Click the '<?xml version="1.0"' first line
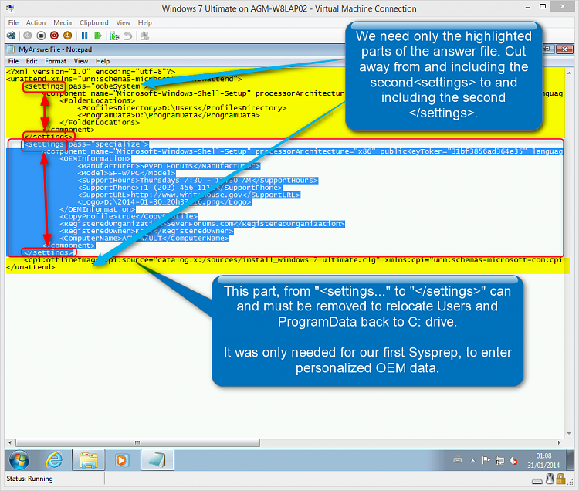This screenshot has height=491, width=579. tap(91, 72)
